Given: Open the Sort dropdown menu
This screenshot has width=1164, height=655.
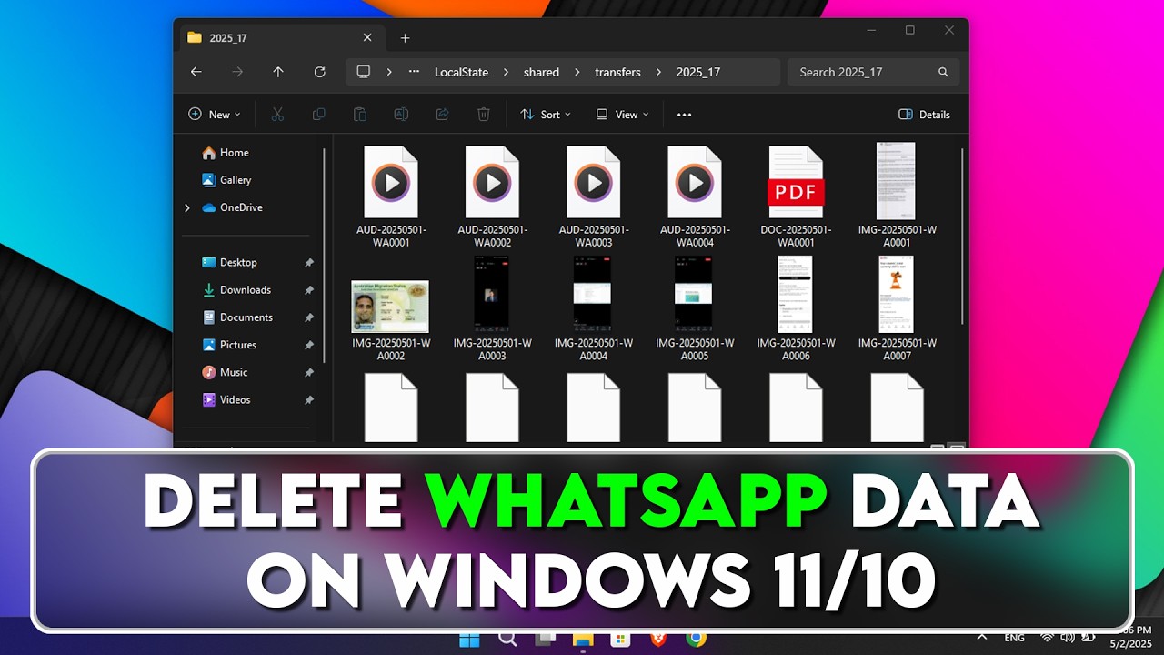Looking at the screenshot, I should [546, 115].
